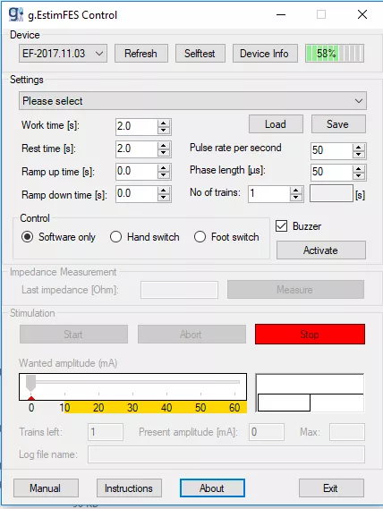Close the g.EstimFES Control window
Image resolution: width=383 pixels, height=509 pixels.
(x=362, y=14)
